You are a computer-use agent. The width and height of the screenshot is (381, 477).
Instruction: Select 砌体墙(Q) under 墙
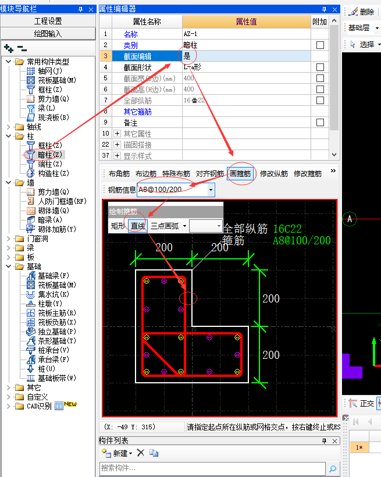point(54,211)
